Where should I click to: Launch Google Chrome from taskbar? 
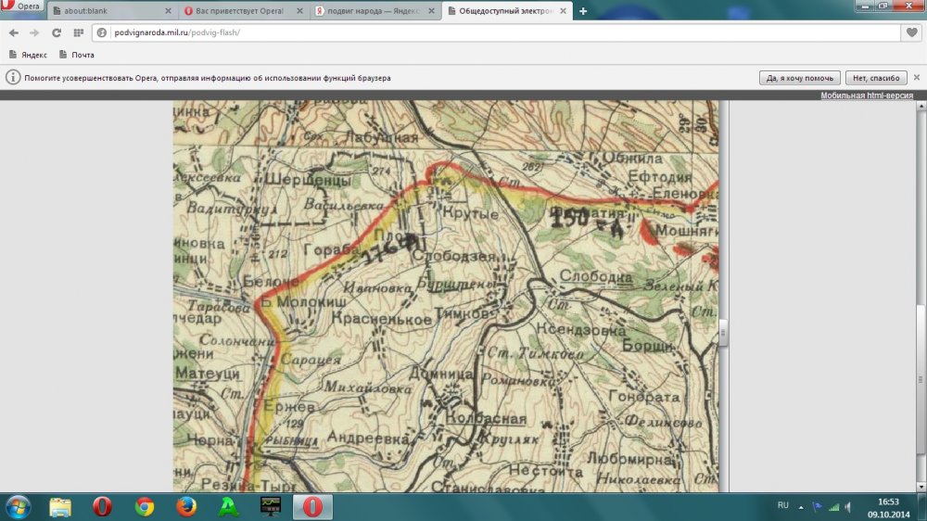(144, 506)
